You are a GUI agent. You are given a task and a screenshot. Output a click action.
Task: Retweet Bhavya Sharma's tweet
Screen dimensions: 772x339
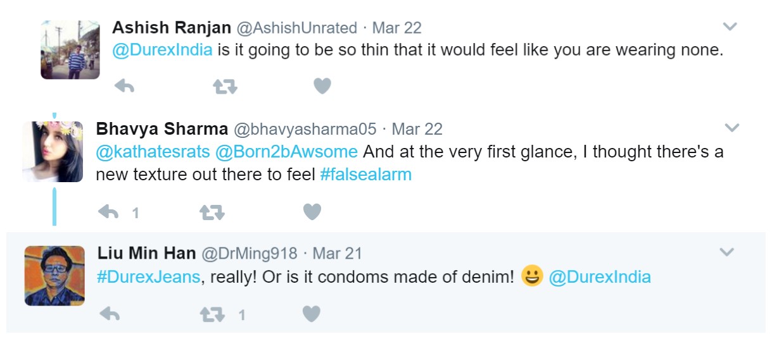click(212, 213)
